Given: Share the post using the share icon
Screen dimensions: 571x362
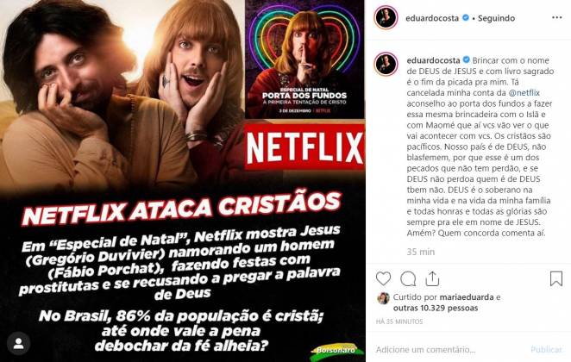Looking at the screenshot, I should pos(432,279).
